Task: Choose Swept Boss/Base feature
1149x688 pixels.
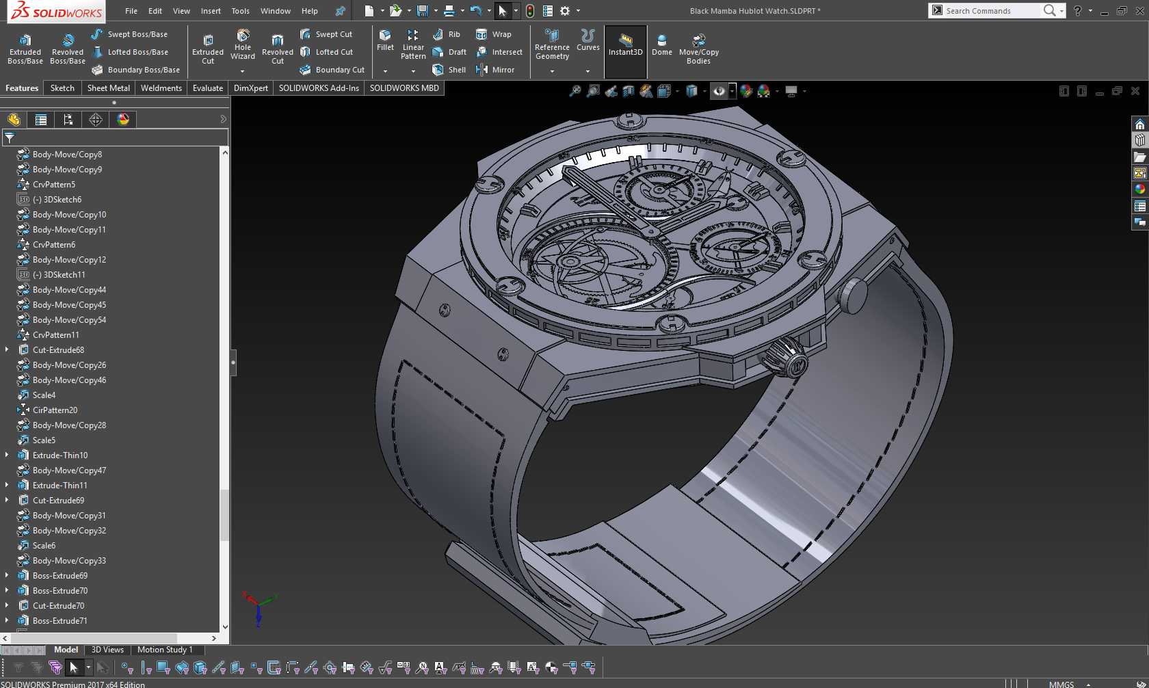Action: point(129,34)
